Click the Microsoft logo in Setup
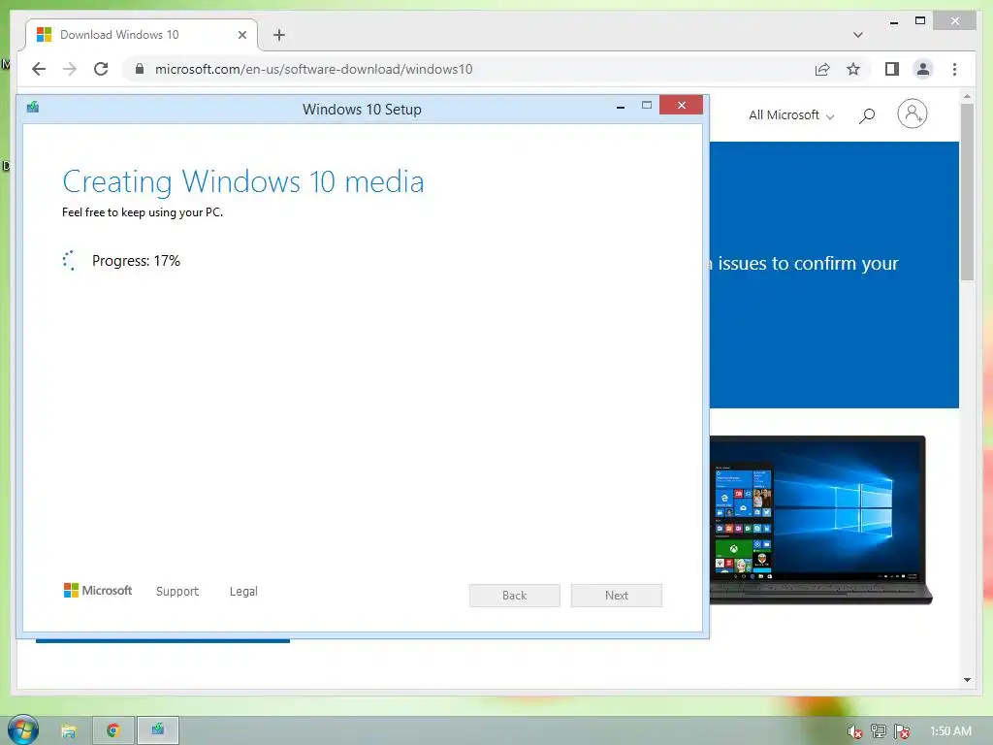Viewport: 993px width, 745px height. (x=98, y=591)
